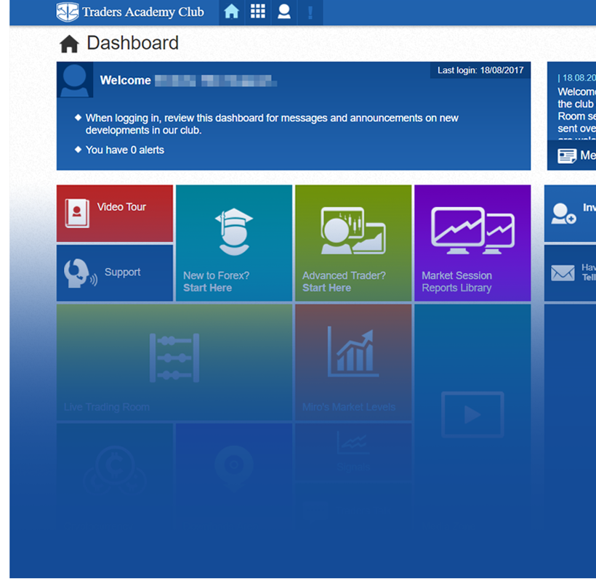Open the Signals tile
This screenshot has width=596, height=579.
tap(353, 451)
